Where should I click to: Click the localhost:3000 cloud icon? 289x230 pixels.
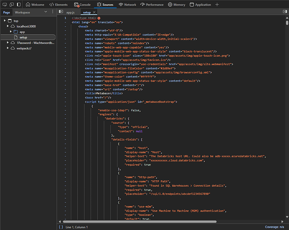click(x=13, y=26)
